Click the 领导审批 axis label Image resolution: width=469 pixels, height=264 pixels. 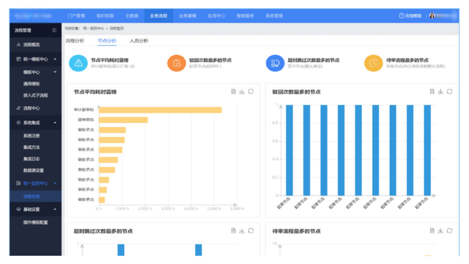[x=86, y=120]
